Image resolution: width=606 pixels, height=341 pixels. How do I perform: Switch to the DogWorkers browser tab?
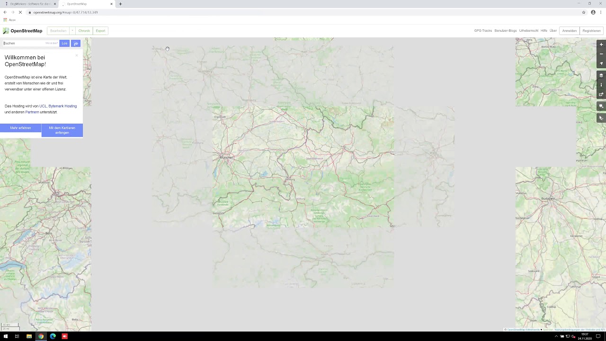30,4
